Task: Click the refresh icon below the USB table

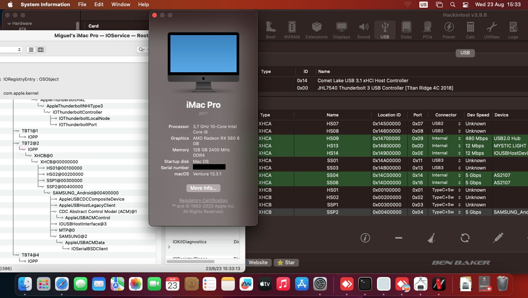Action: (x=465, y=238)
